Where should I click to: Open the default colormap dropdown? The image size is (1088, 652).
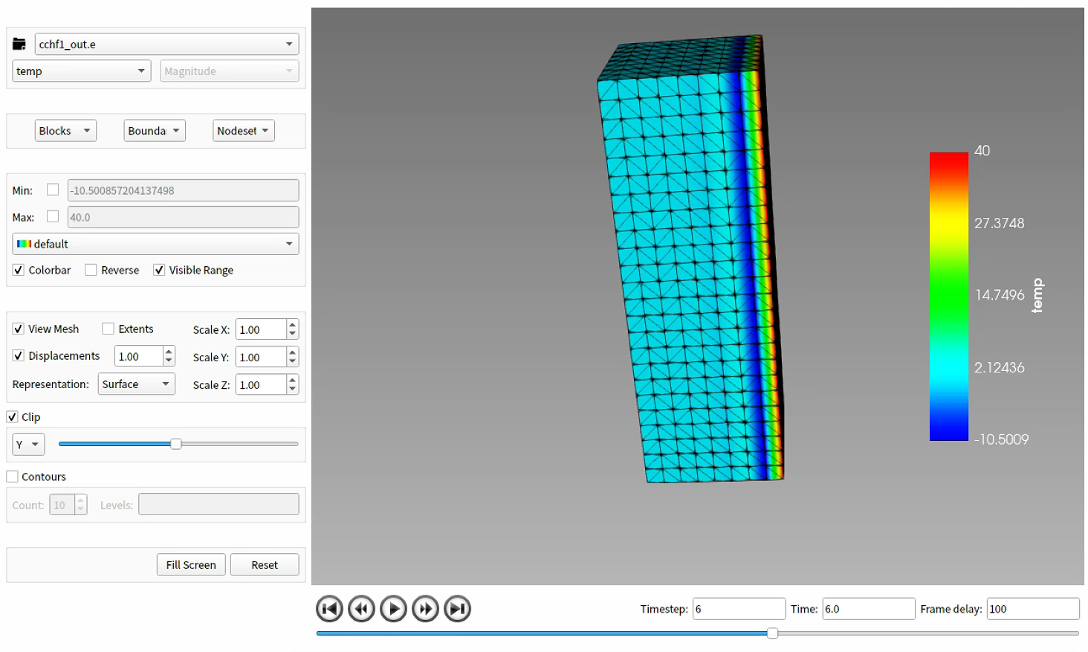[x=155, y=244]
